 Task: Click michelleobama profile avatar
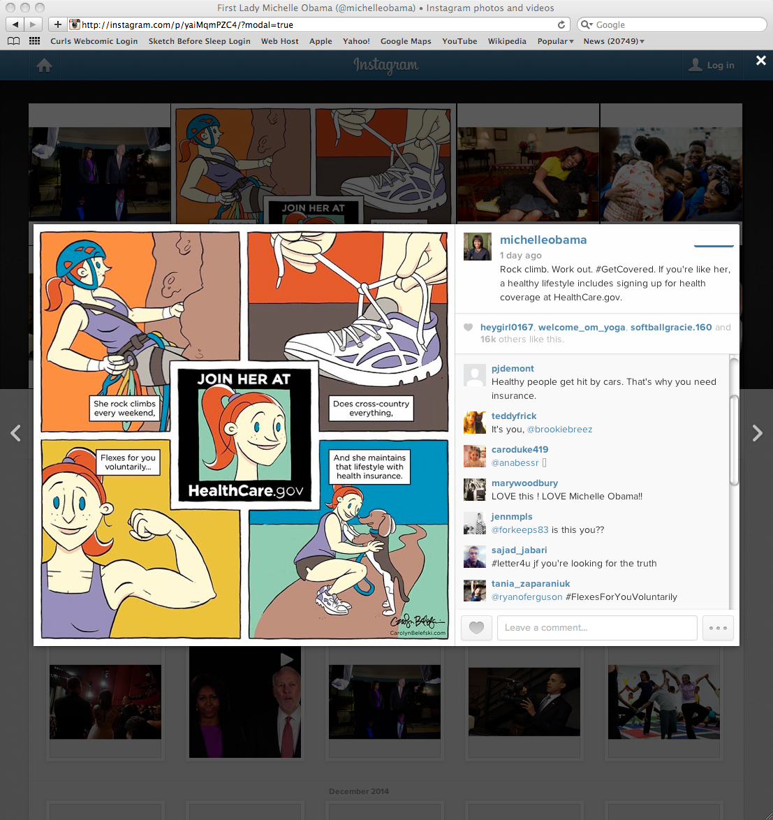pos(477,247)
